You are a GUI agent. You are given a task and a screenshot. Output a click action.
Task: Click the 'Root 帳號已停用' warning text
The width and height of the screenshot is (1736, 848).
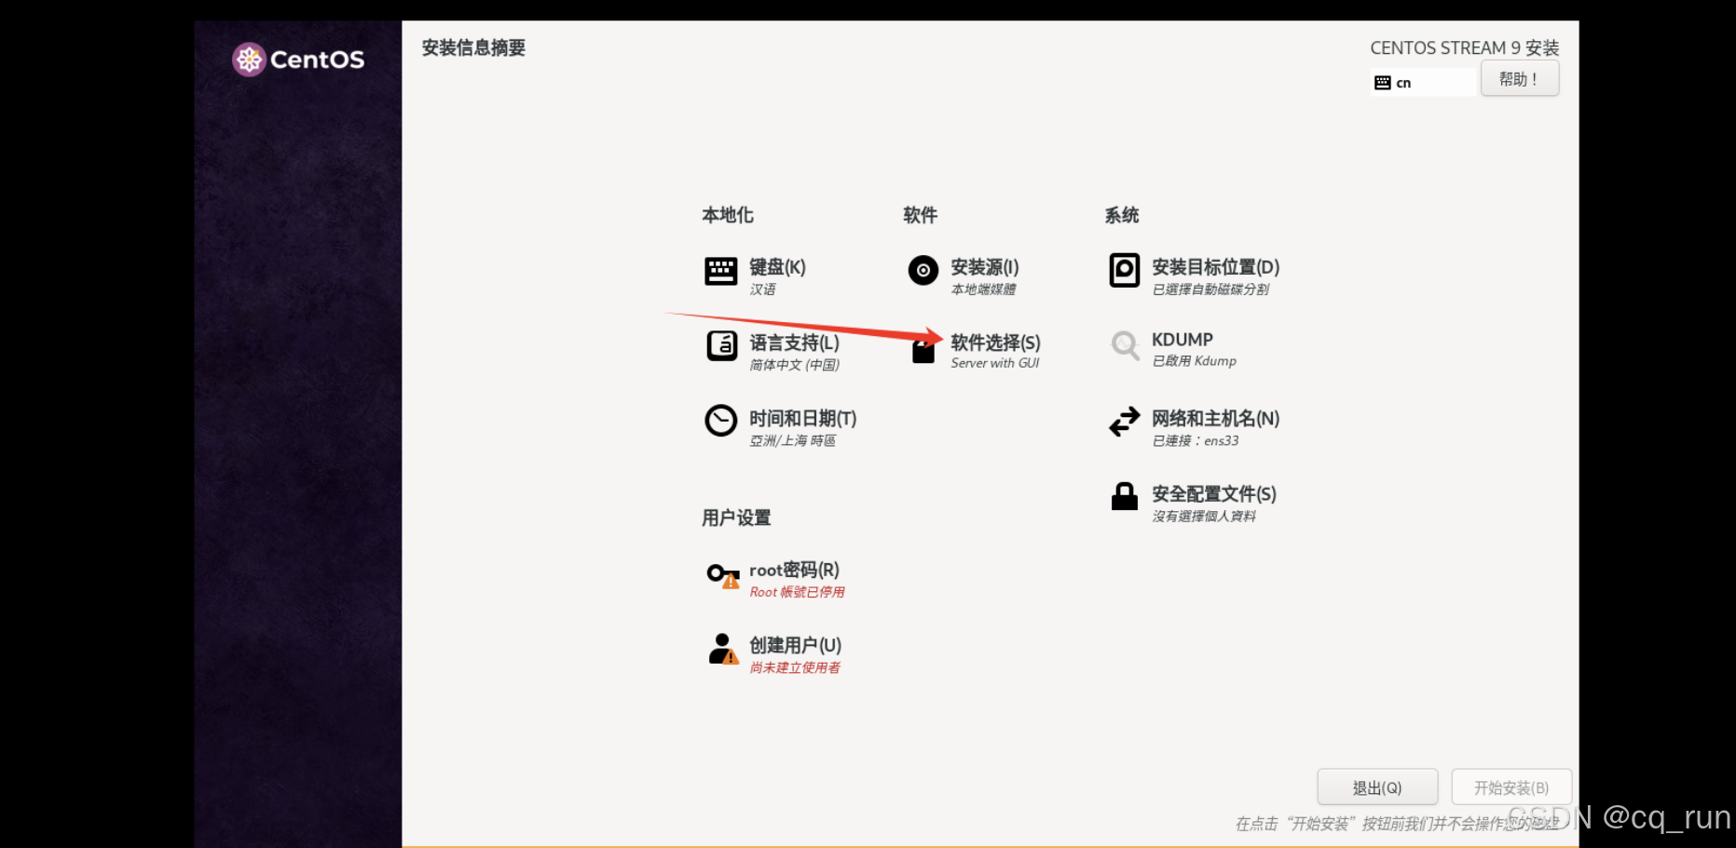(x=797, y=592)
